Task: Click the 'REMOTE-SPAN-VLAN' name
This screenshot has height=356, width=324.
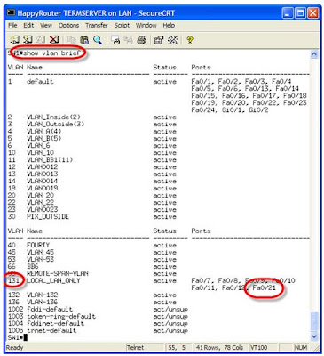Action: click(x=58, y=273)
